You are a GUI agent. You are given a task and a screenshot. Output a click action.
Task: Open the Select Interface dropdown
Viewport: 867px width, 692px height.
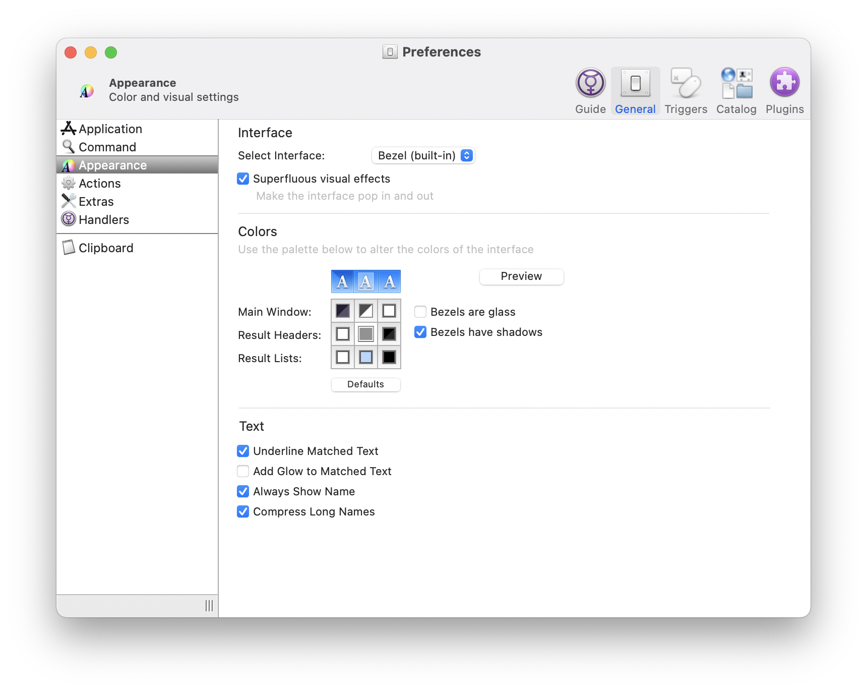[x=423, y=155]
